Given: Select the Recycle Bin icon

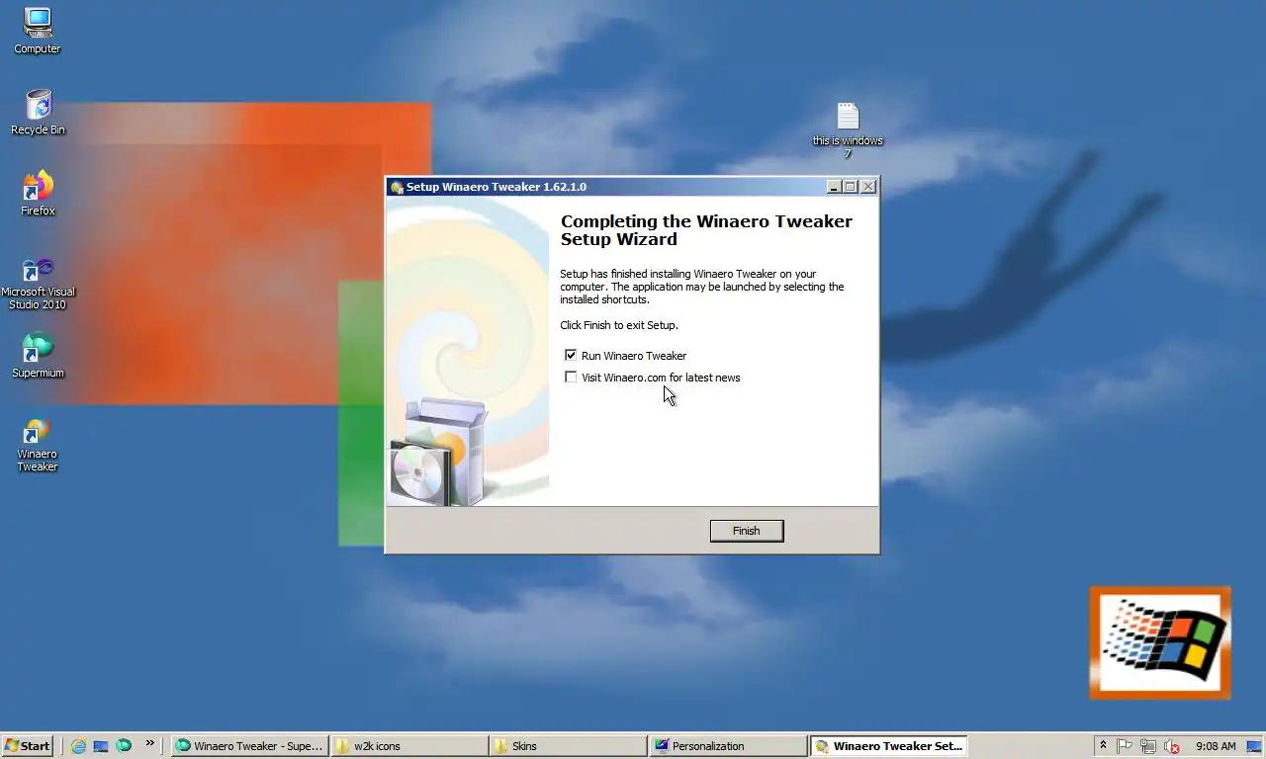Looking at the screenshot, I should tap(38, 112).
